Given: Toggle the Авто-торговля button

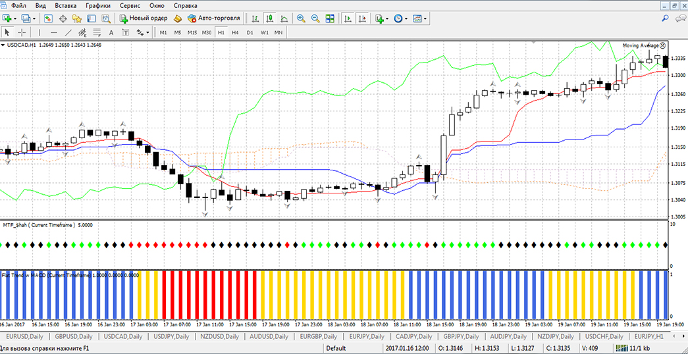Looking at the screenshot, I should (x=214, y=18).
